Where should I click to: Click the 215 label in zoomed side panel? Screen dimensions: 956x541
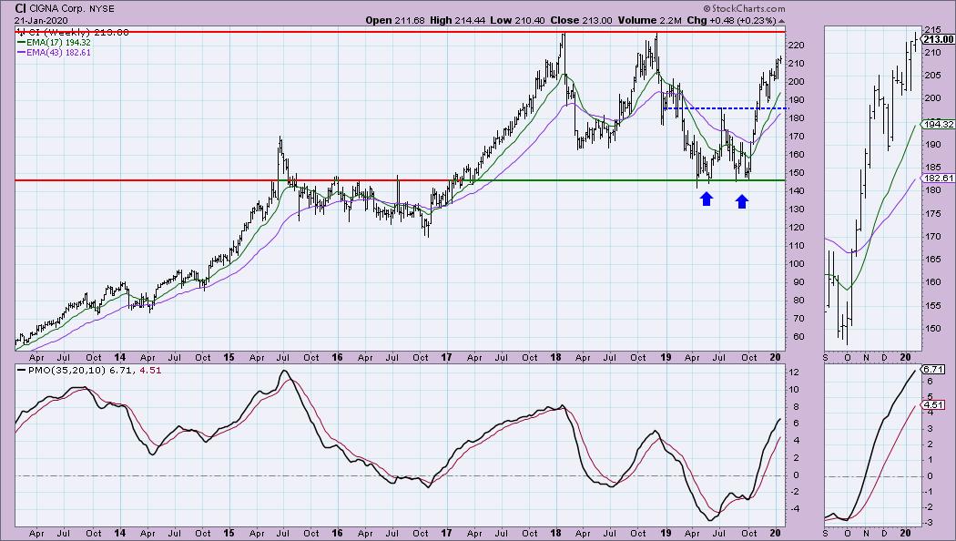(x=932, y=29)
